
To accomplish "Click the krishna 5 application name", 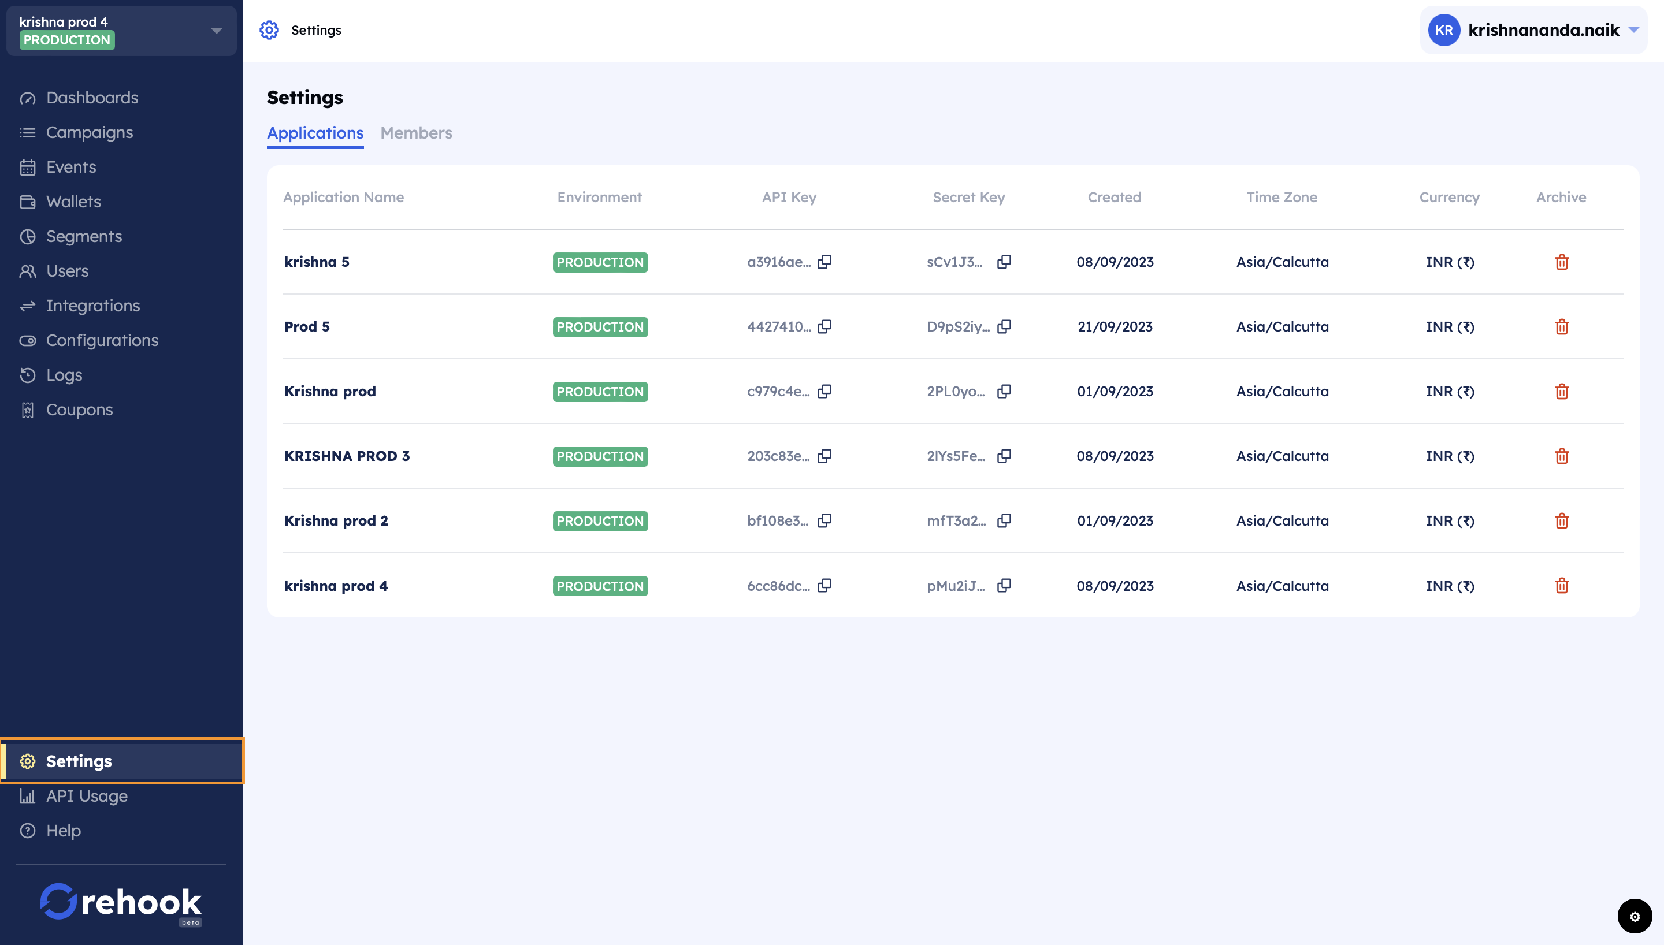I will click(317, 262).
